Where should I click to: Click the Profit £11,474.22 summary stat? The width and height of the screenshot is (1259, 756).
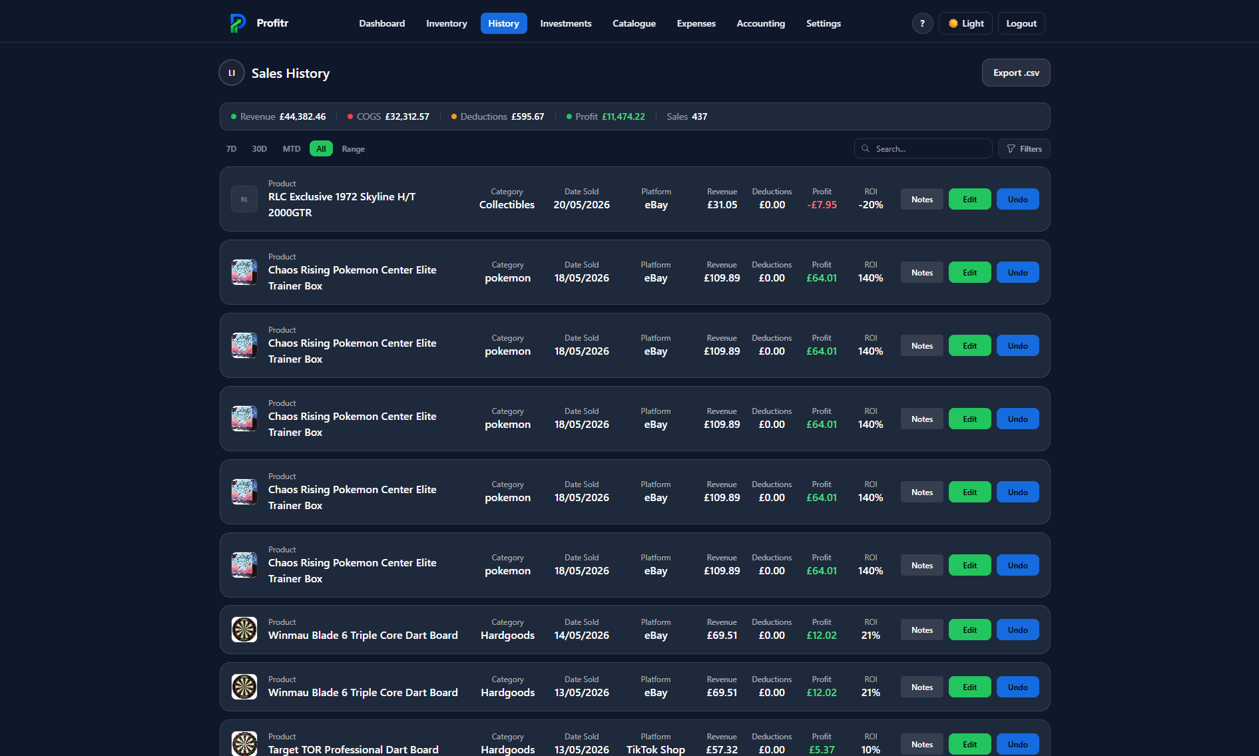605,116
